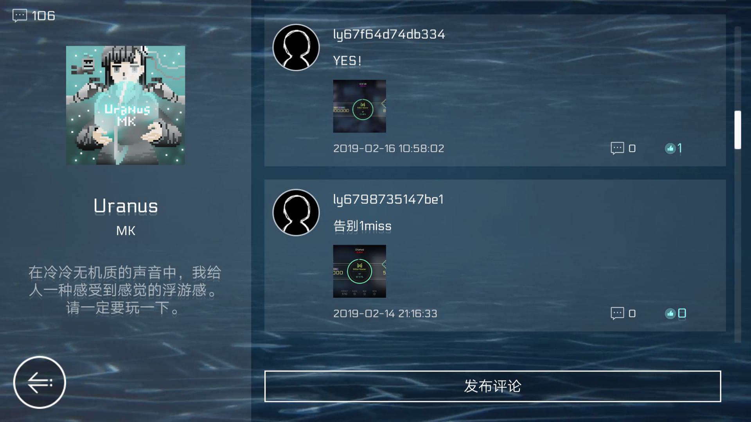This screenshot has width=751, height=422.
Task: Open the Uranus album cover art
Action: coord(126,105)
